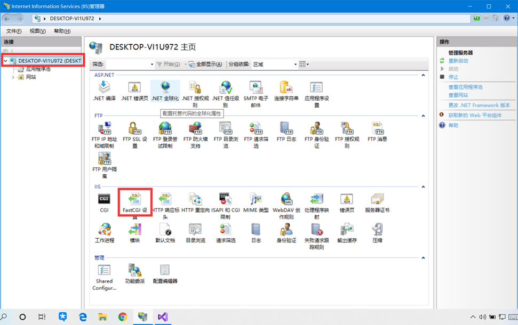Viewport: 518px width, 325px height.
Task: Open FTP 授权规则 feature
Action: 347,135
